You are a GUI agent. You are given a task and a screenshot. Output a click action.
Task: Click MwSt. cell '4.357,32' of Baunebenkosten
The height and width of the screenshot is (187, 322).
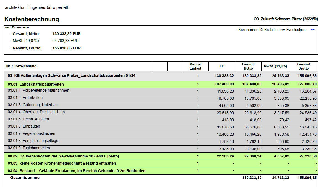[x=282, y=156]
